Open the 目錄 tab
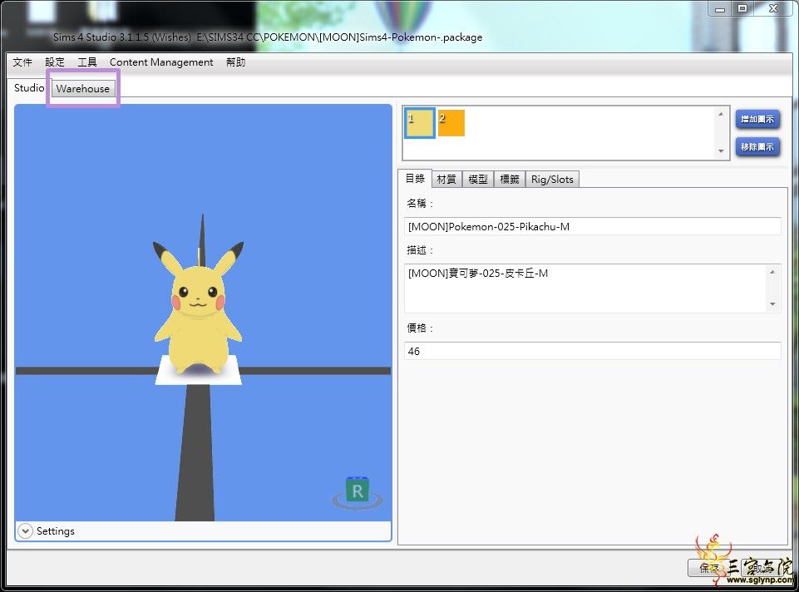Screen dimensions: 799x592 coord(415,178)
